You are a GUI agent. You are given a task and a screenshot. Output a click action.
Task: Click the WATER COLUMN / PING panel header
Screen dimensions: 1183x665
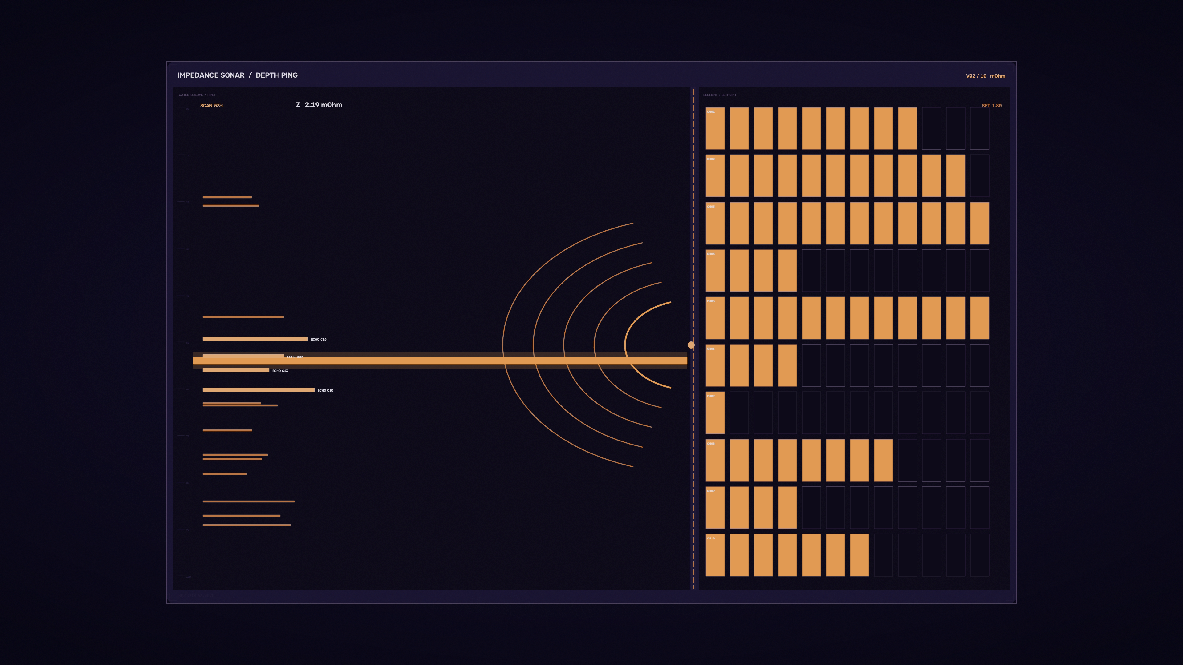click(197, 95)
